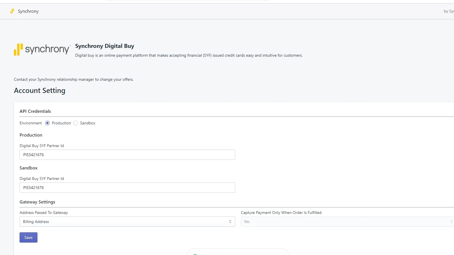Click the 'by Syn' text at top right

448,11
